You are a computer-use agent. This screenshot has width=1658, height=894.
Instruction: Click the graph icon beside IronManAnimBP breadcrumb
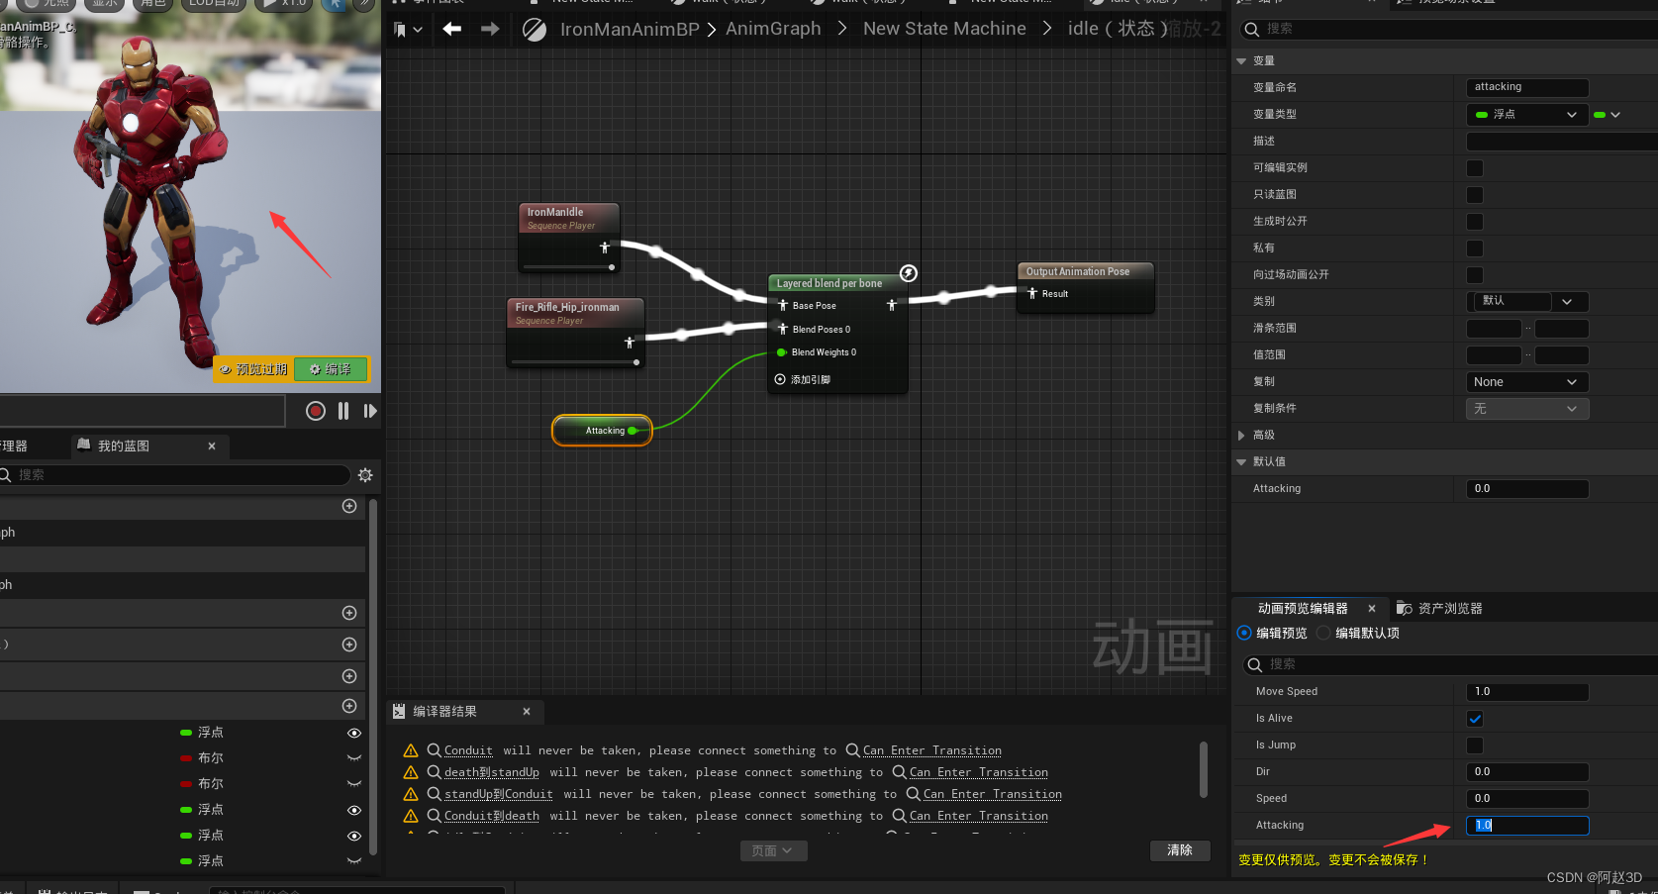[x=535, y=30]
